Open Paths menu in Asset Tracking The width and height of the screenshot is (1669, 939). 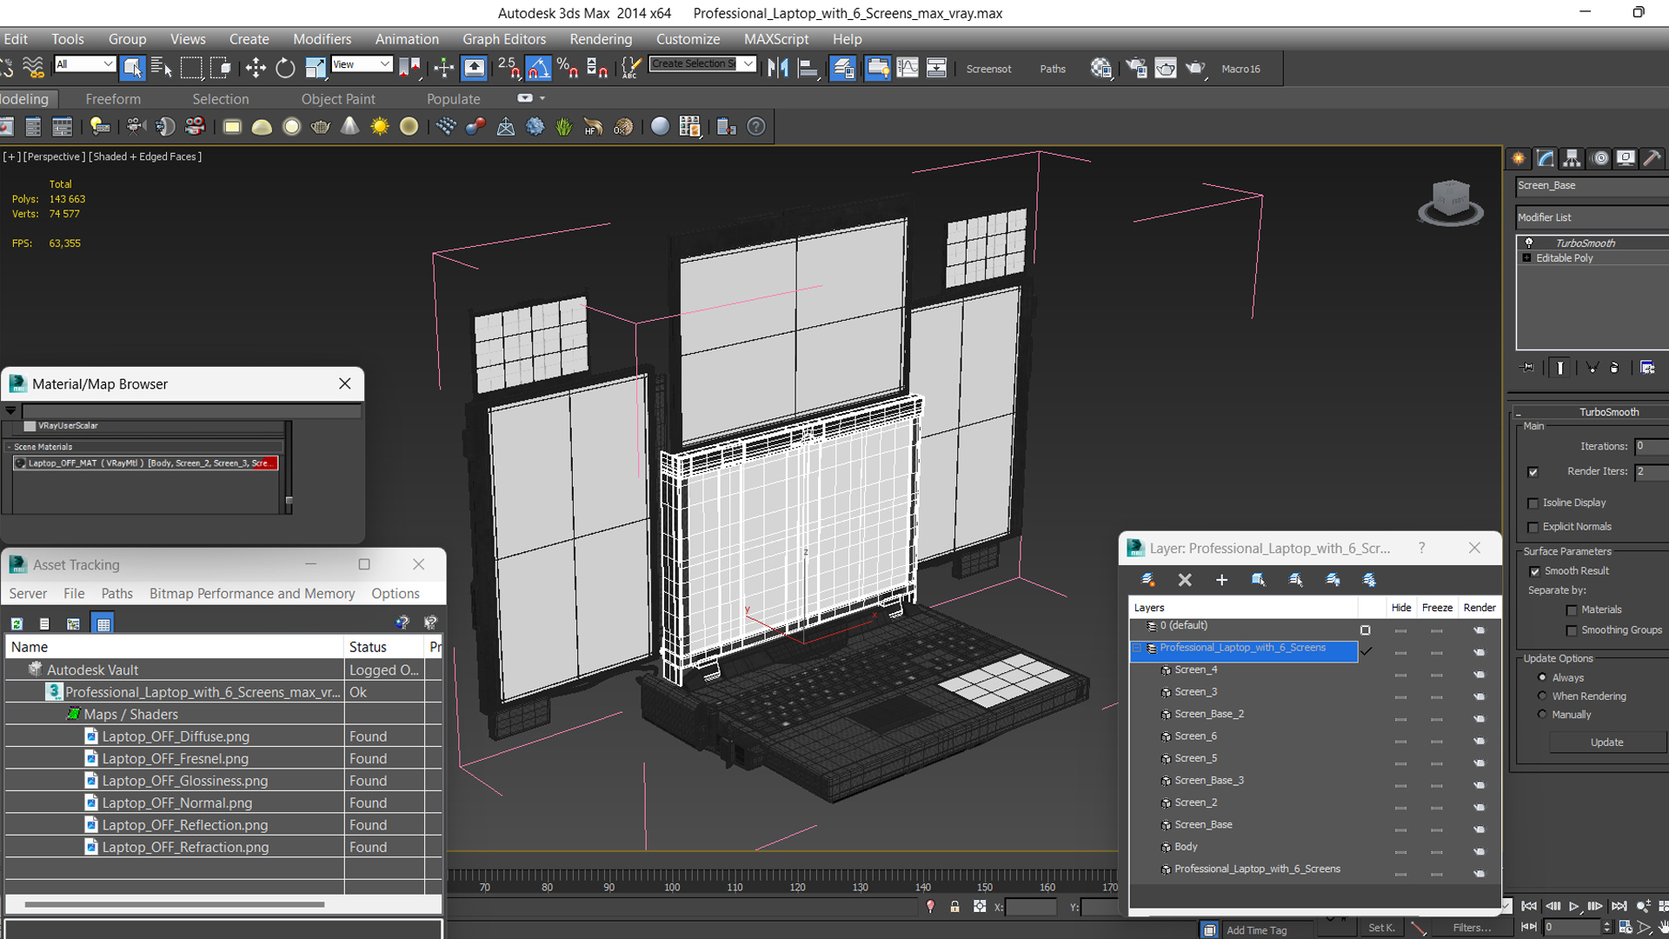point(116,594)
